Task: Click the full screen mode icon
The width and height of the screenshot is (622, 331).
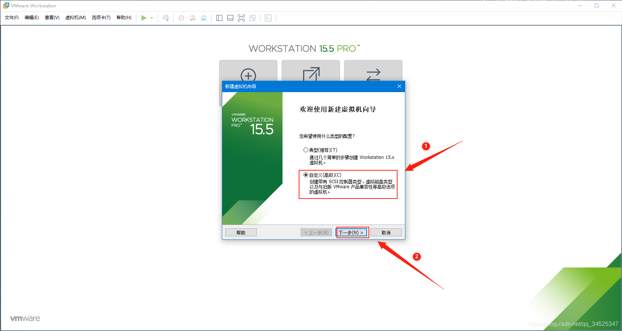Action: coord(241,18)
